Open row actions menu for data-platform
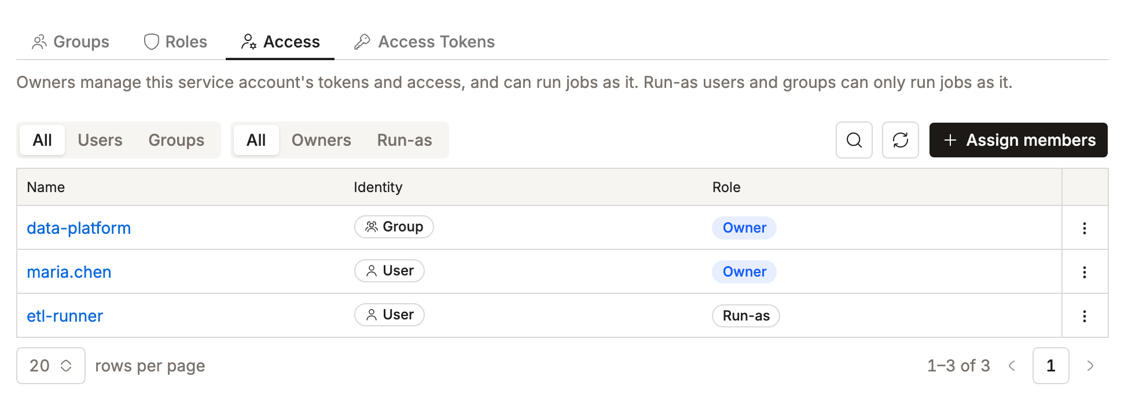1139x405 pixels. 1084,228
